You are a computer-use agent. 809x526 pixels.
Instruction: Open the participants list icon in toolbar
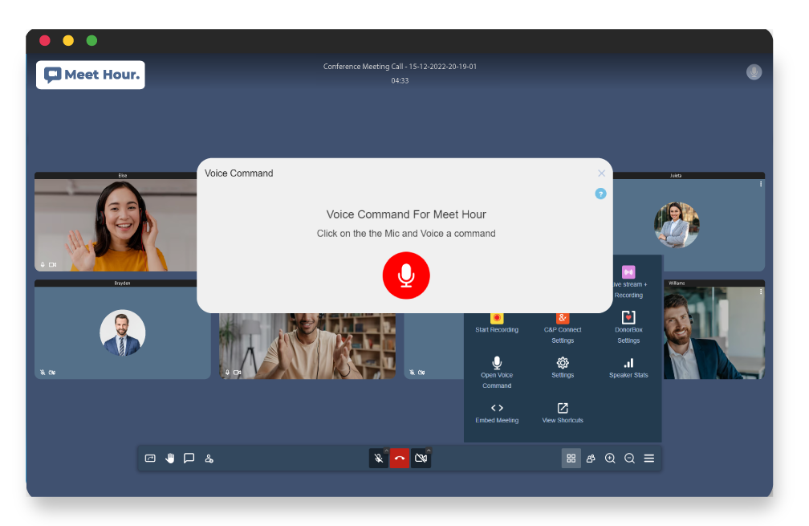tap(591, 459)
